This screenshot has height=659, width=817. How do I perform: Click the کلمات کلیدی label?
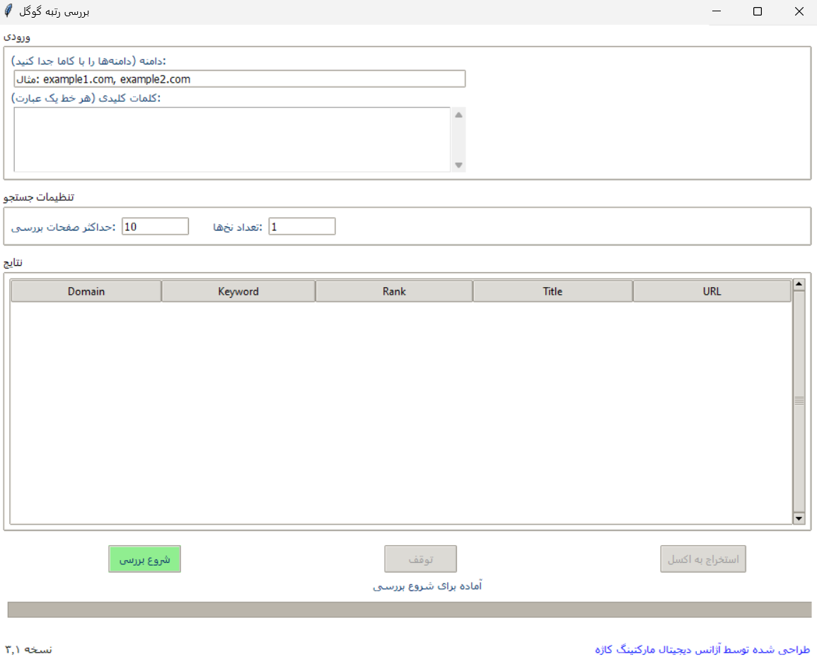86,98
